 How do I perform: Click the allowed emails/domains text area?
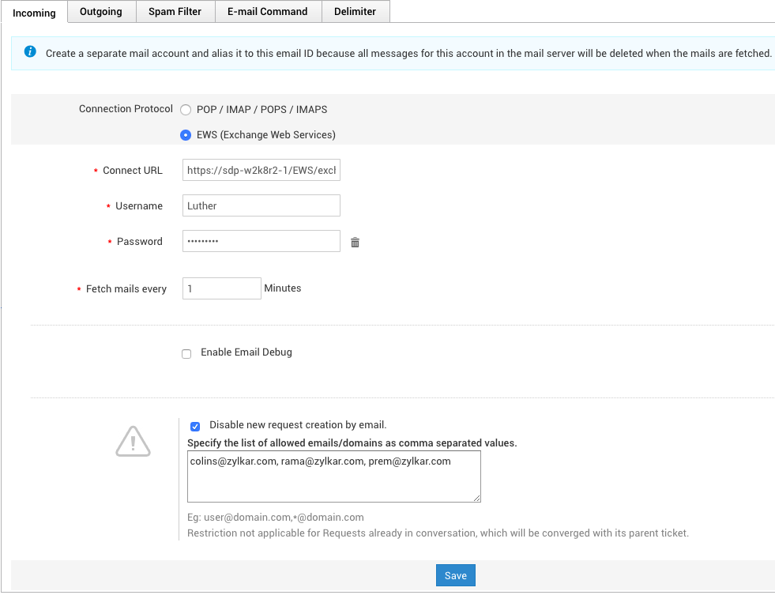[x=333, y=476]
